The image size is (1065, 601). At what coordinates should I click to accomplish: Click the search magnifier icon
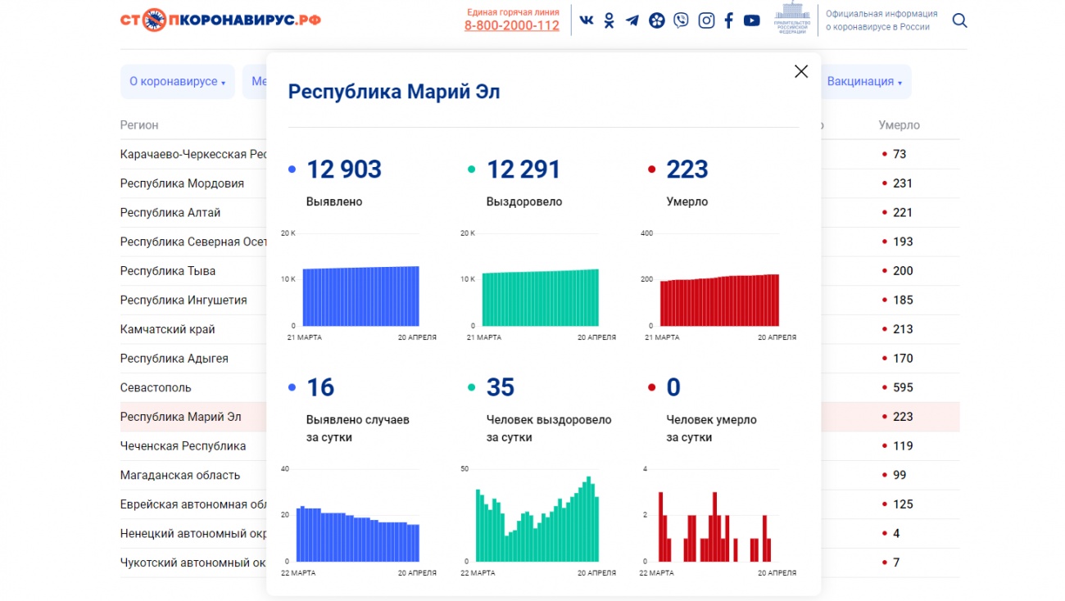(959, 20)
